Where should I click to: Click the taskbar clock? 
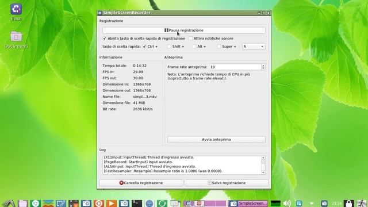tap(336, 203)
